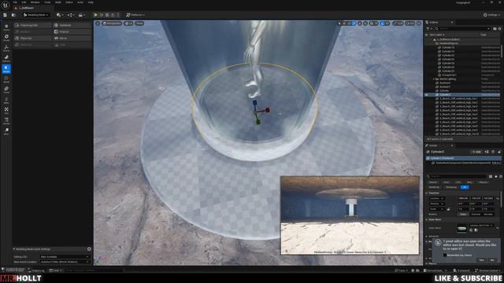This screenshot has width=504, height=283.
Task: Save the current level with toolbar icon
Action: (x=5, y=15)
